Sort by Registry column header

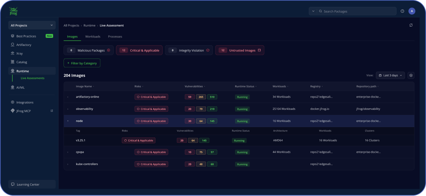pos(317,87)
